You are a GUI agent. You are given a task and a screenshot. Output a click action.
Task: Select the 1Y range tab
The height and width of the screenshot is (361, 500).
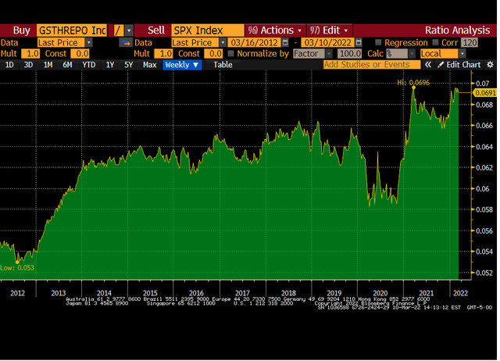(110, 65)
